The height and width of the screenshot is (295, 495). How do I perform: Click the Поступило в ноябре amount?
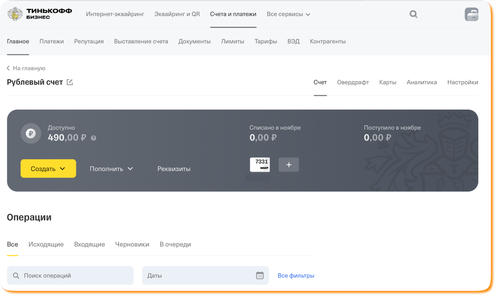[x=377, y=138]
